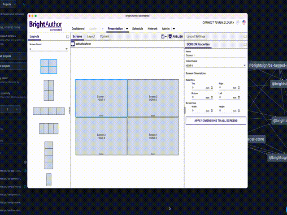Screen dimensions: 287x215
Task: Select Screen 1 HDMI-1 in the canvas
Action: [x=101, y=98]
